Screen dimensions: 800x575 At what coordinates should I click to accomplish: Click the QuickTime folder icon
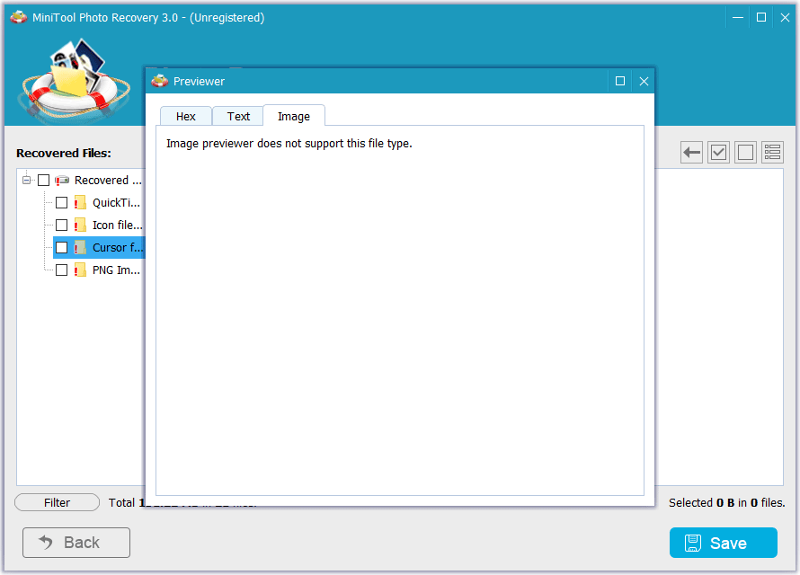tap(80, 203)
